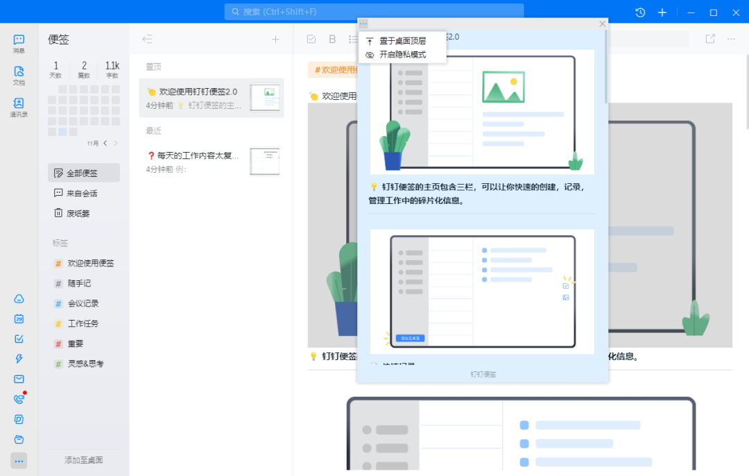The width and height of the screenshot is (749, 476).
Task: Click the history clock icon in title bar
Action: coord(640,12)
